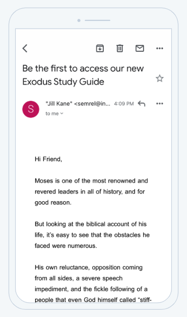
Task: Archive this email with the box icon
Action: pos(100,48)
